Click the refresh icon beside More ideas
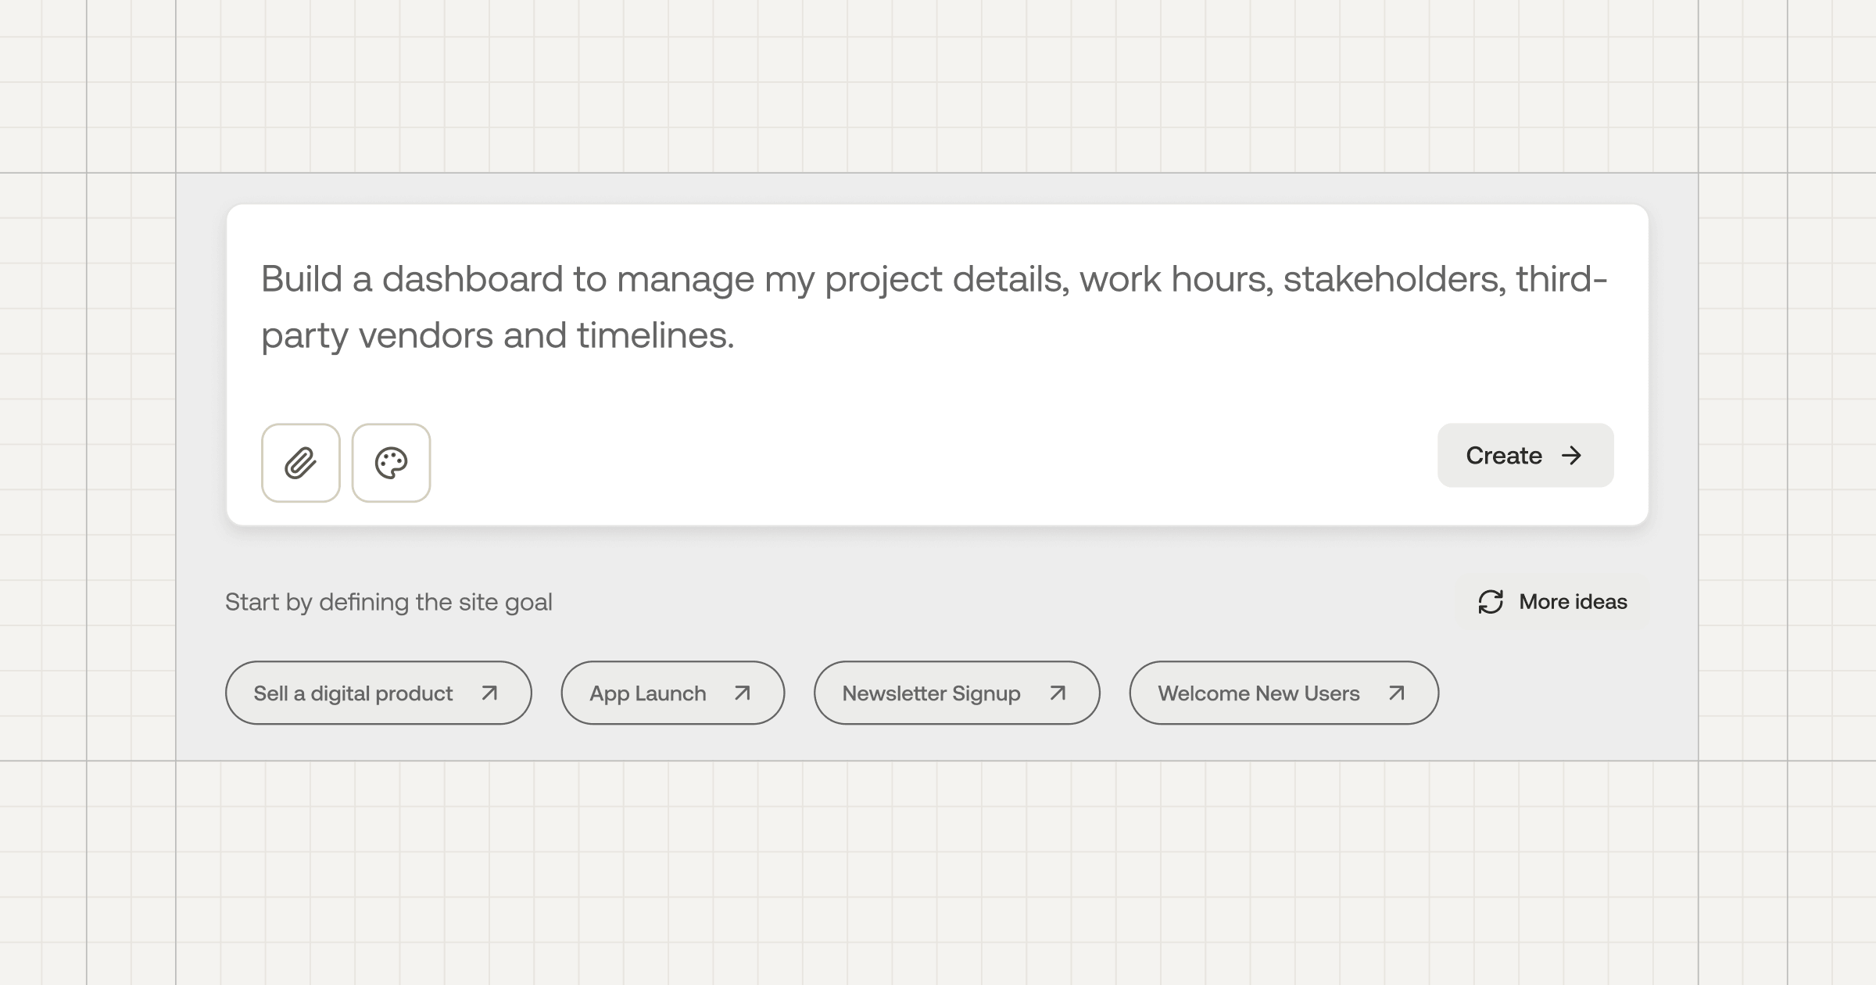 (1491, 602)
